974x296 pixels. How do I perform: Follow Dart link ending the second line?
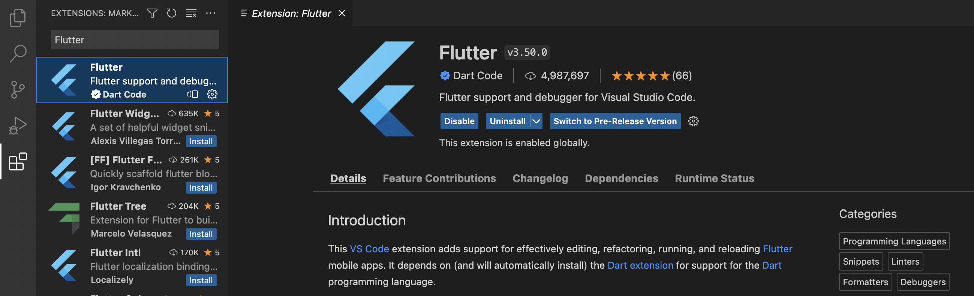tap(772, 265)
